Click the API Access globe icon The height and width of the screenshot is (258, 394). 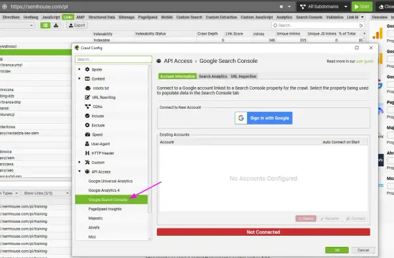pos(87,172)
